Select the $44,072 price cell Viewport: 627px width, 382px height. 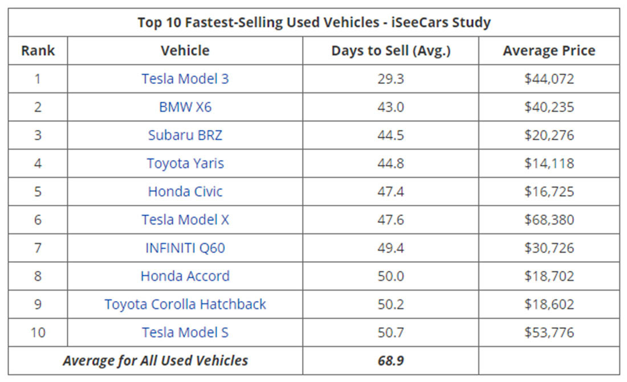[549, 79]
